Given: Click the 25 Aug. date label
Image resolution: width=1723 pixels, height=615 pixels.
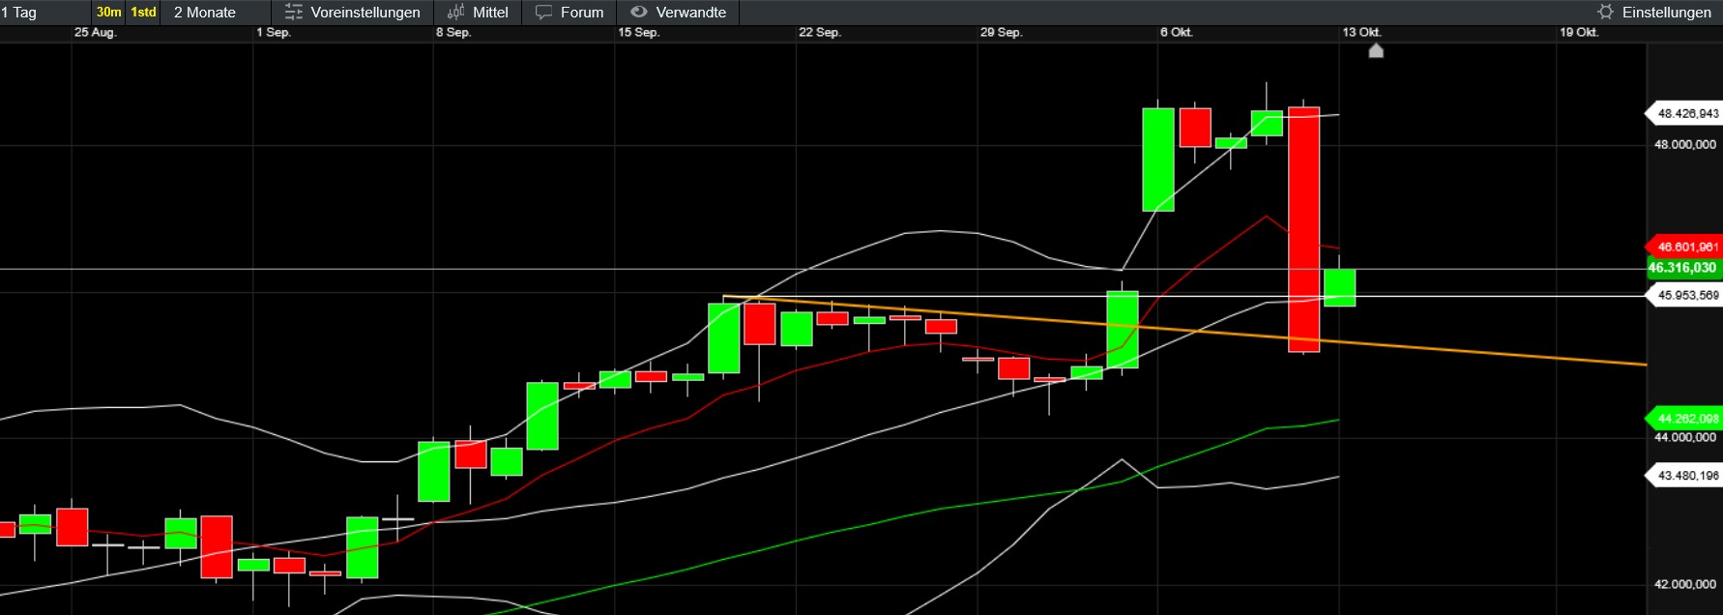Looking at the screenshot, I should pyautogui.click(x=95, y=32).
